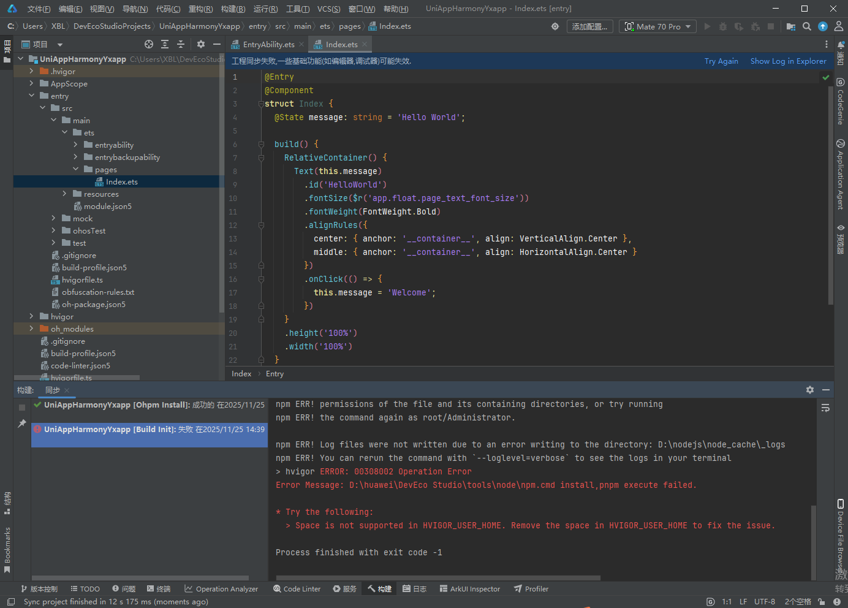This screenshot has height=608, width=848.
Task: Close the Index.ets editor tab
Action: click(365, 44)
